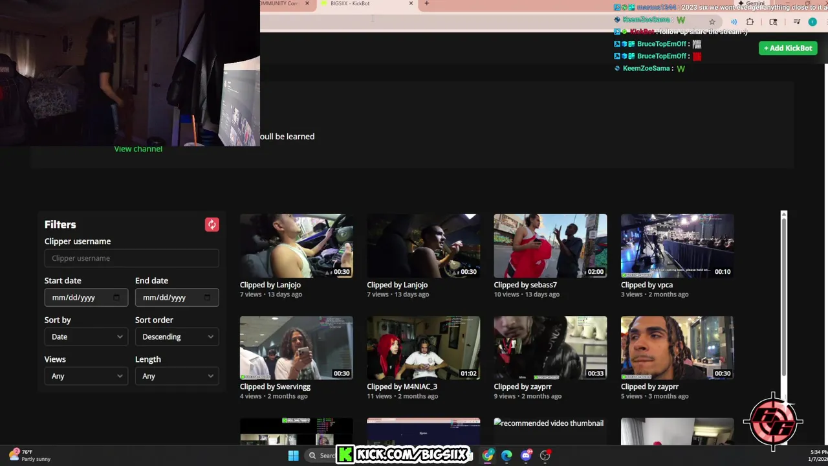Bookmark this page with the star icon
Viewport: 828px width, 466px height.
(712, 22)
